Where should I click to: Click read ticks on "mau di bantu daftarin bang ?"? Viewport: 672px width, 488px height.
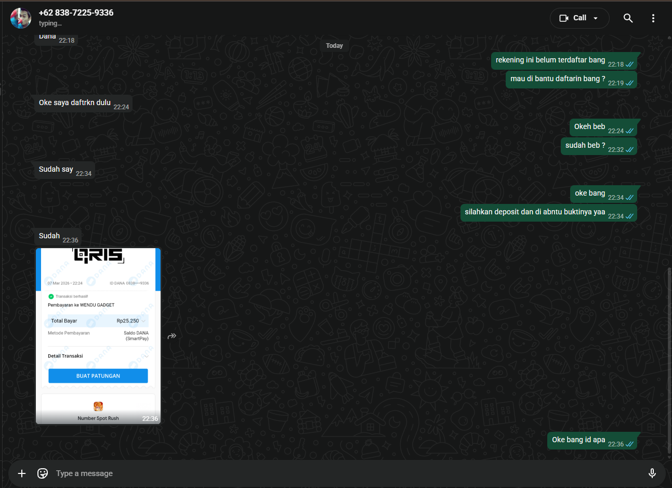click(629, 83)
